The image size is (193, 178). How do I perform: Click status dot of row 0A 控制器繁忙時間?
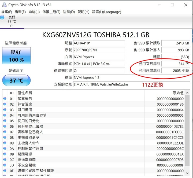click(x=5, y=149)
